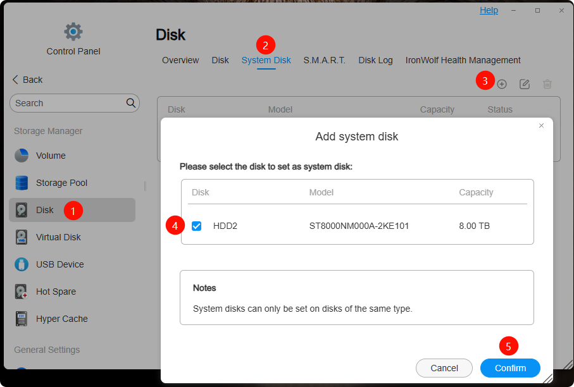This screenshot has height=387, width=574.
Task: Click the Volume pie icon in sidebar
Action: 22,156
